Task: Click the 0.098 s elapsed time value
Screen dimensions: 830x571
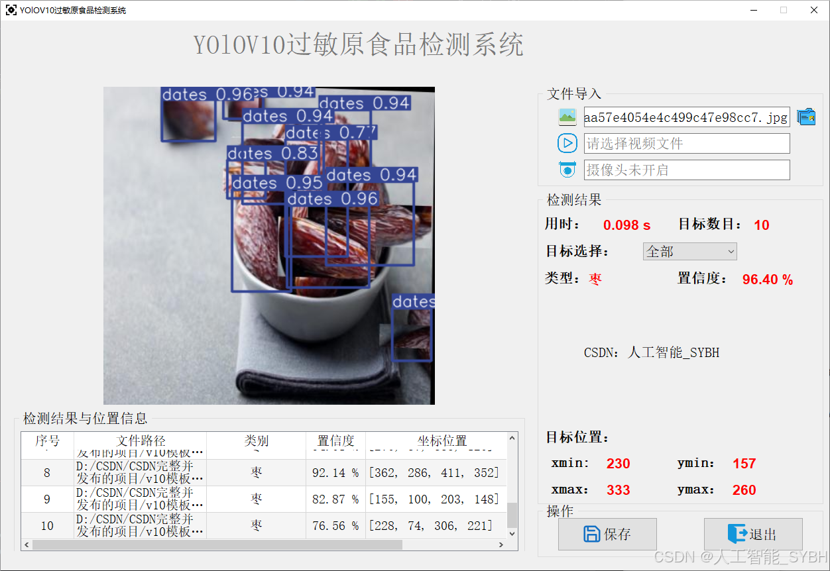Action: click(627, 225)
